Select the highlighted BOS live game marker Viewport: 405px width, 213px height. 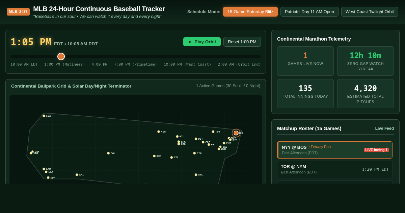(x=236, y=133)
